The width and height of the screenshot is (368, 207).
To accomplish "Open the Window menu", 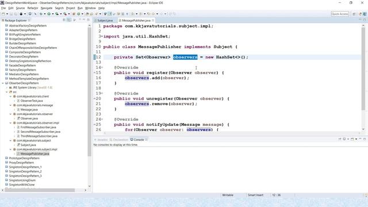I will [90, 8].
